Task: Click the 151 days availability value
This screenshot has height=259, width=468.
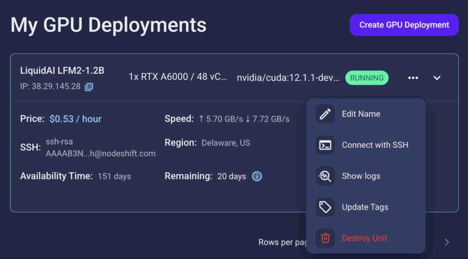Action: 114,176
